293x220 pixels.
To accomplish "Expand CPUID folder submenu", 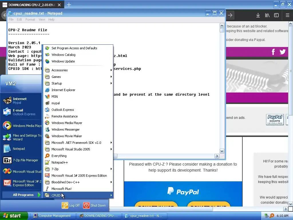I will pos(78,195).
